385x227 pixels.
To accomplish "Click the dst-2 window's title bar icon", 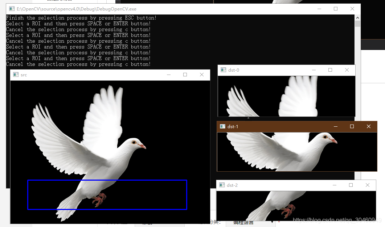I will tap(222, 185).
